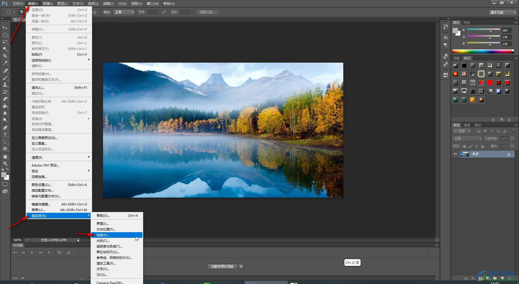The image size is (519, 284).
Task: Click the foreground color swatch in toolbox
Action: click(x=4, y=175)
